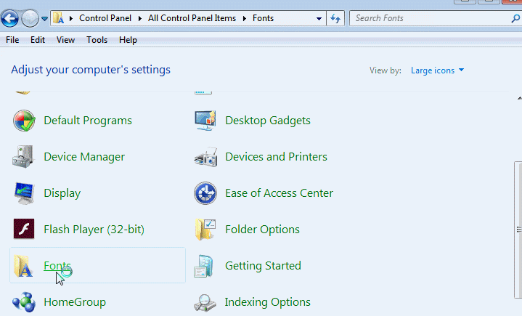Open the Tools menu

coord(97,40)
